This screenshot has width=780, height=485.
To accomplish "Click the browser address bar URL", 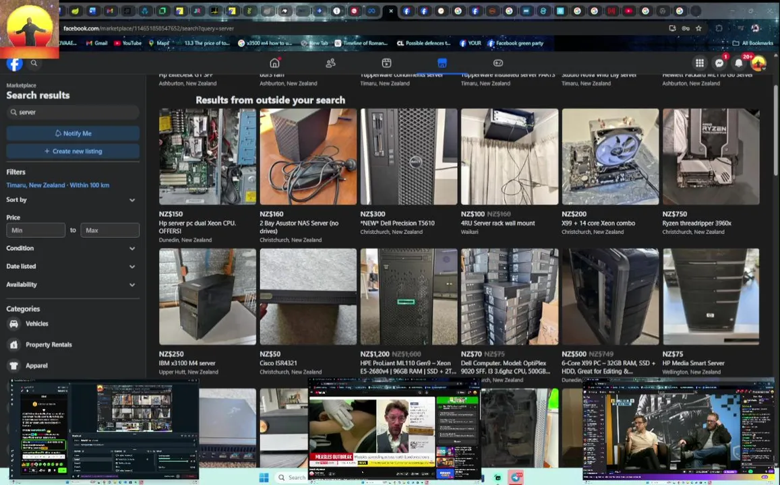I will point(148,28).
